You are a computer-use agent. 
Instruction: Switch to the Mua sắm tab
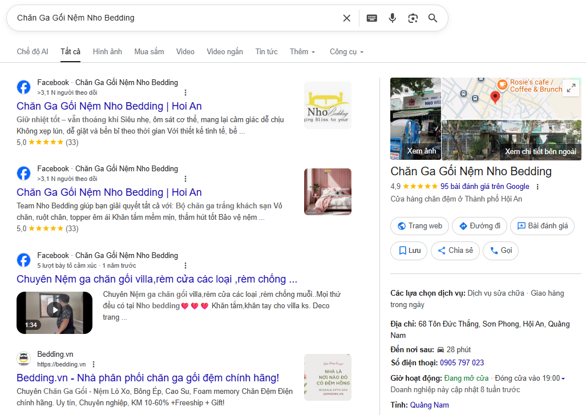point(149,52)
